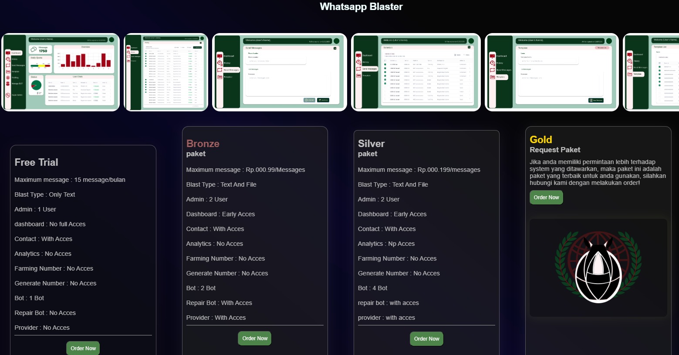The height and width of the screenshot is (355, 679).
Task: Click Order Now in the Gold card
Action: click(546, 197)
